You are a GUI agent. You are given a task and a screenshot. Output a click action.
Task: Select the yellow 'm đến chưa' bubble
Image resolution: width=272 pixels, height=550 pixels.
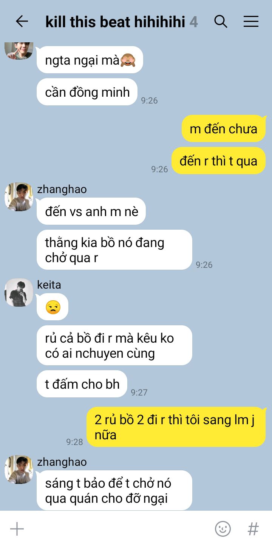coord(224,128)
